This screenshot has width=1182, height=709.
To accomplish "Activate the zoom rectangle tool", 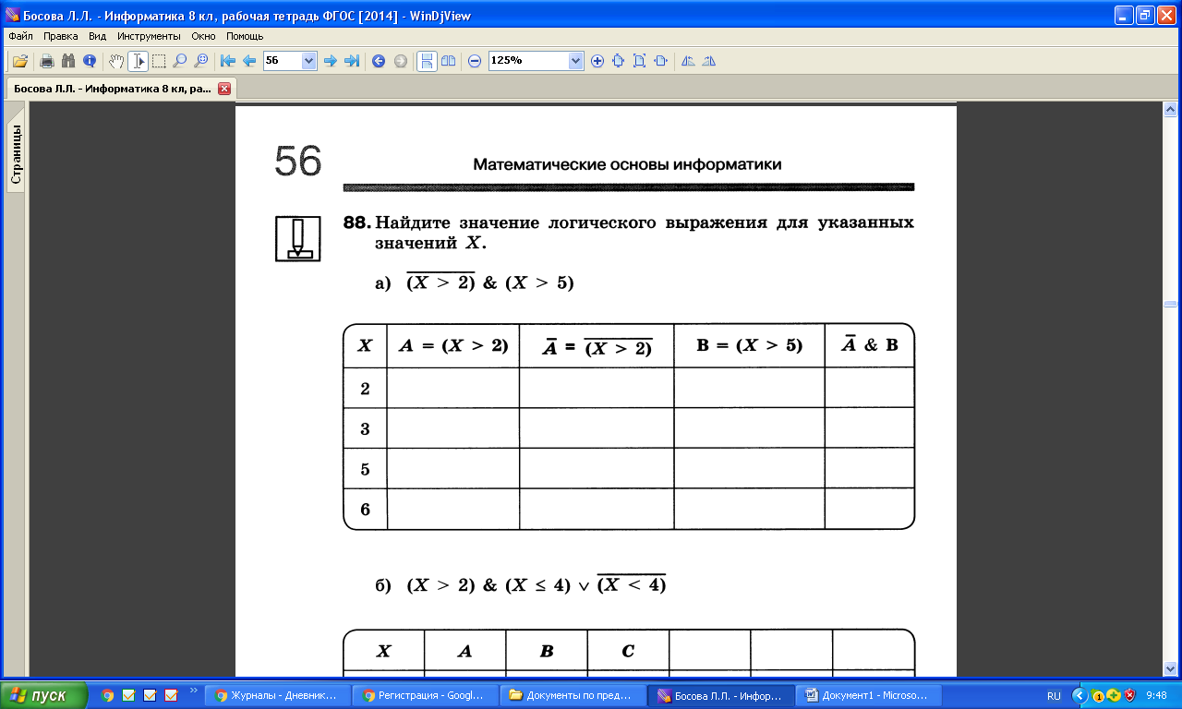I will tap(201, 61).
